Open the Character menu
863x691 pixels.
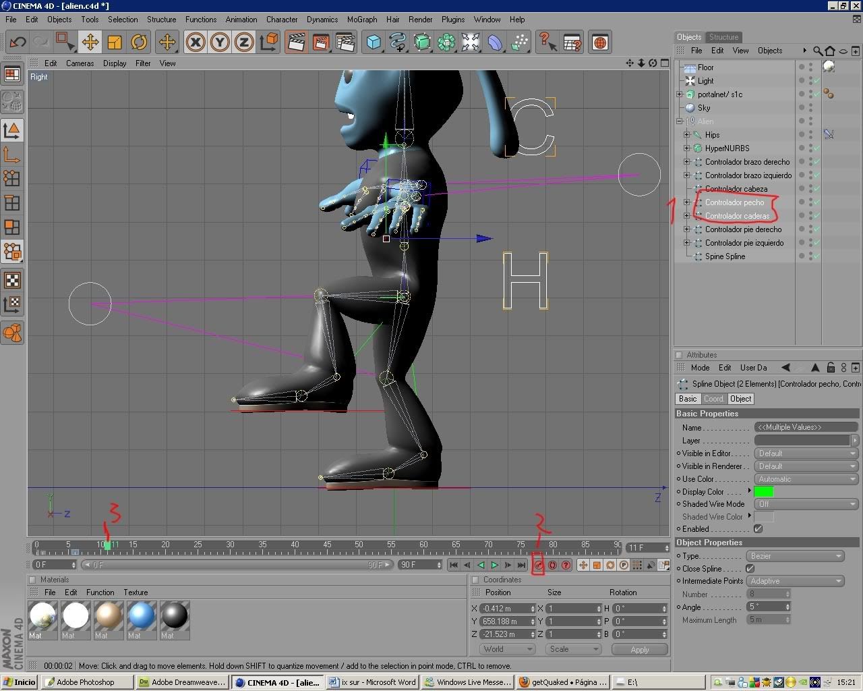pyautogui.click(x=282, y=20)
